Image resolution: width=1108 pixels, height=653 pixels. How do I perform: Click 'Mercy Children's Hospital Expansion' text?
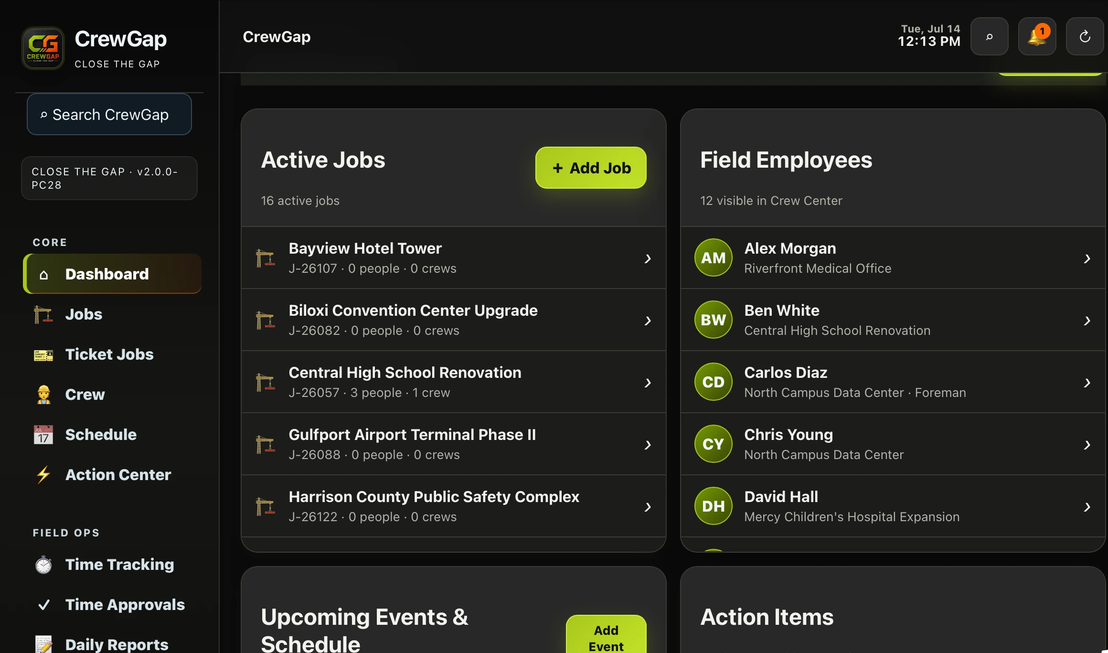852,517
